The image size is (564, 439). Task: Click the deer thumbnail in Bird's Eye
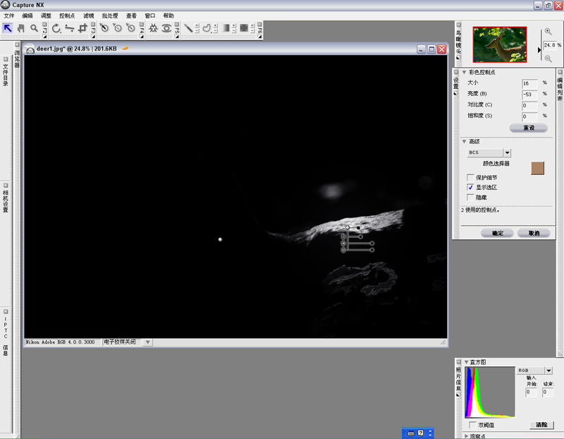pyautogui.click(x=500, y=44)
